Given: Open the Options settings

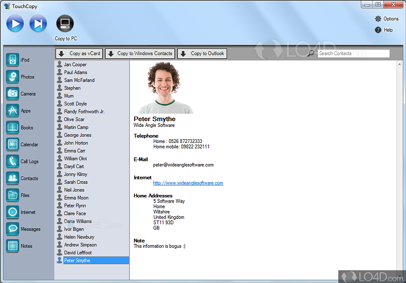Looking at the screenshot, I should point(387,19).
